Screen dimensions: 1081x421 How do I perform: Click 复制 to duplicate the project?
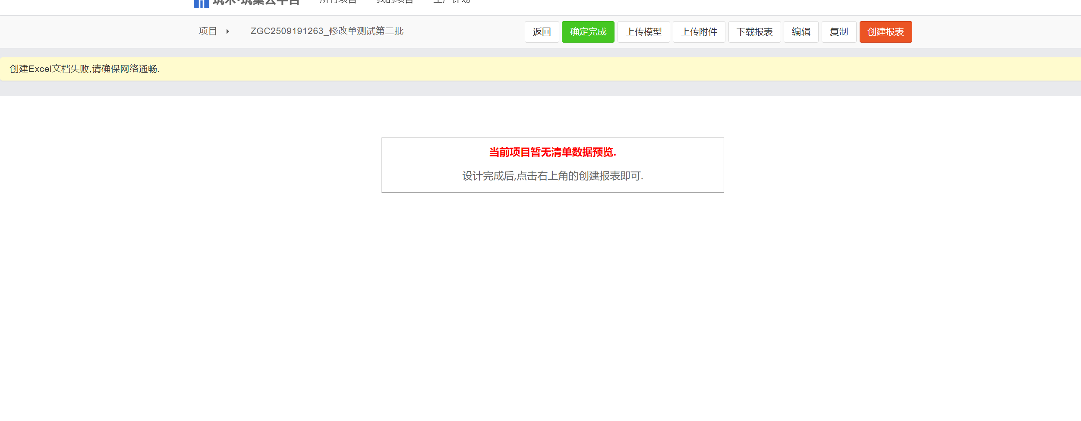tap(838, 31)
